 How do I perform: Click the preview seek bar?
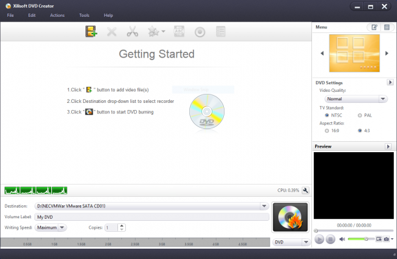tap(354, 231)
